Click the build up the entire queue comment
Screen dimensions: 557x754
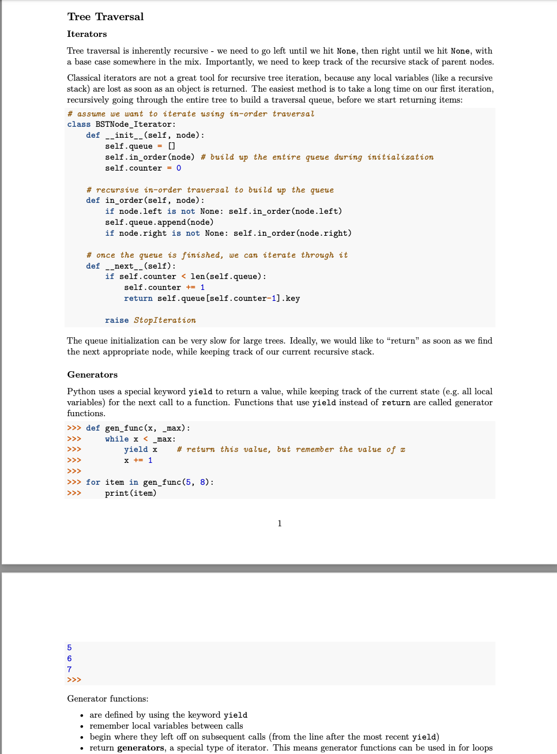click(x=317, y=157)
